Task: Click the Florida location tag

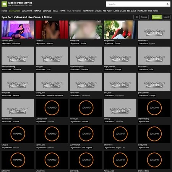Action: click(85, 122)
